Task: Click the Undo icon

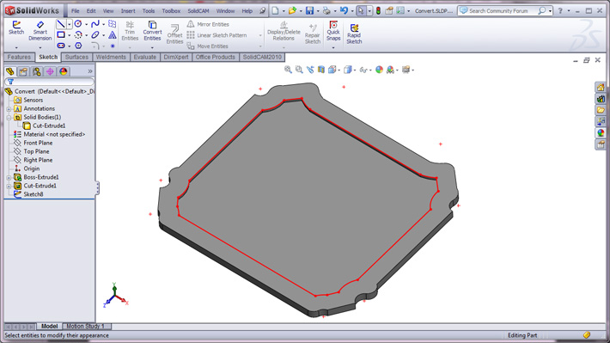Action: [x=344, y=11]
